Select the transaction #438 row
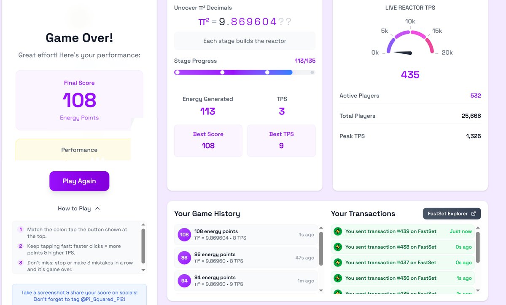 (403, 247)
